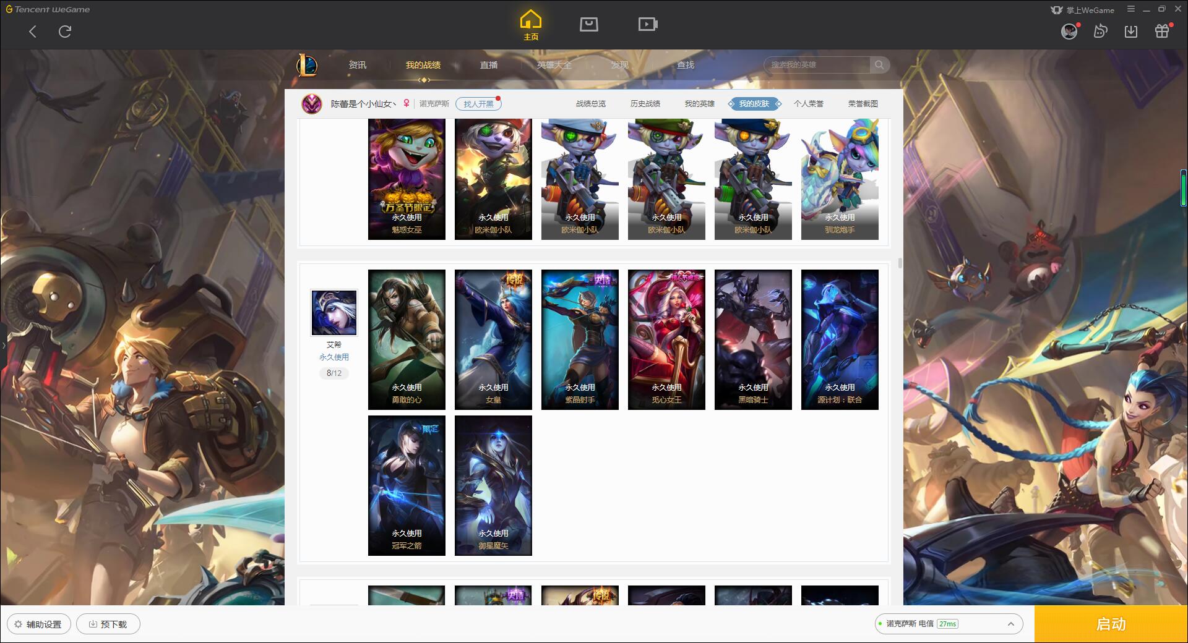The width and height of the screenshot is (1188, 643).
Task: Open the 女皇 skin card
Action: point(493,339)
